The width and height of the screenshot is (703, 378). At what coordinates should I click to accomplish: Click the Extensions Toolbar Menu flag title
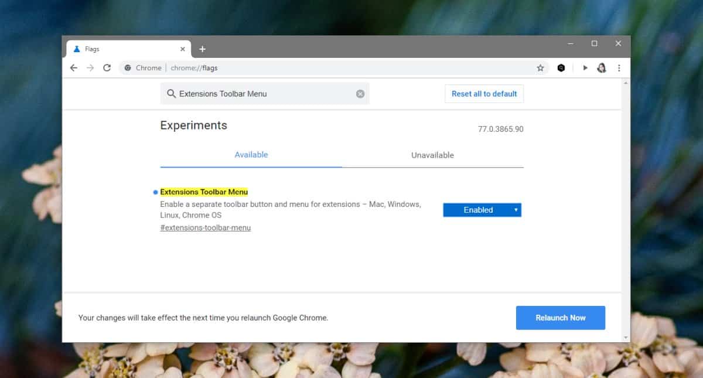204,192
